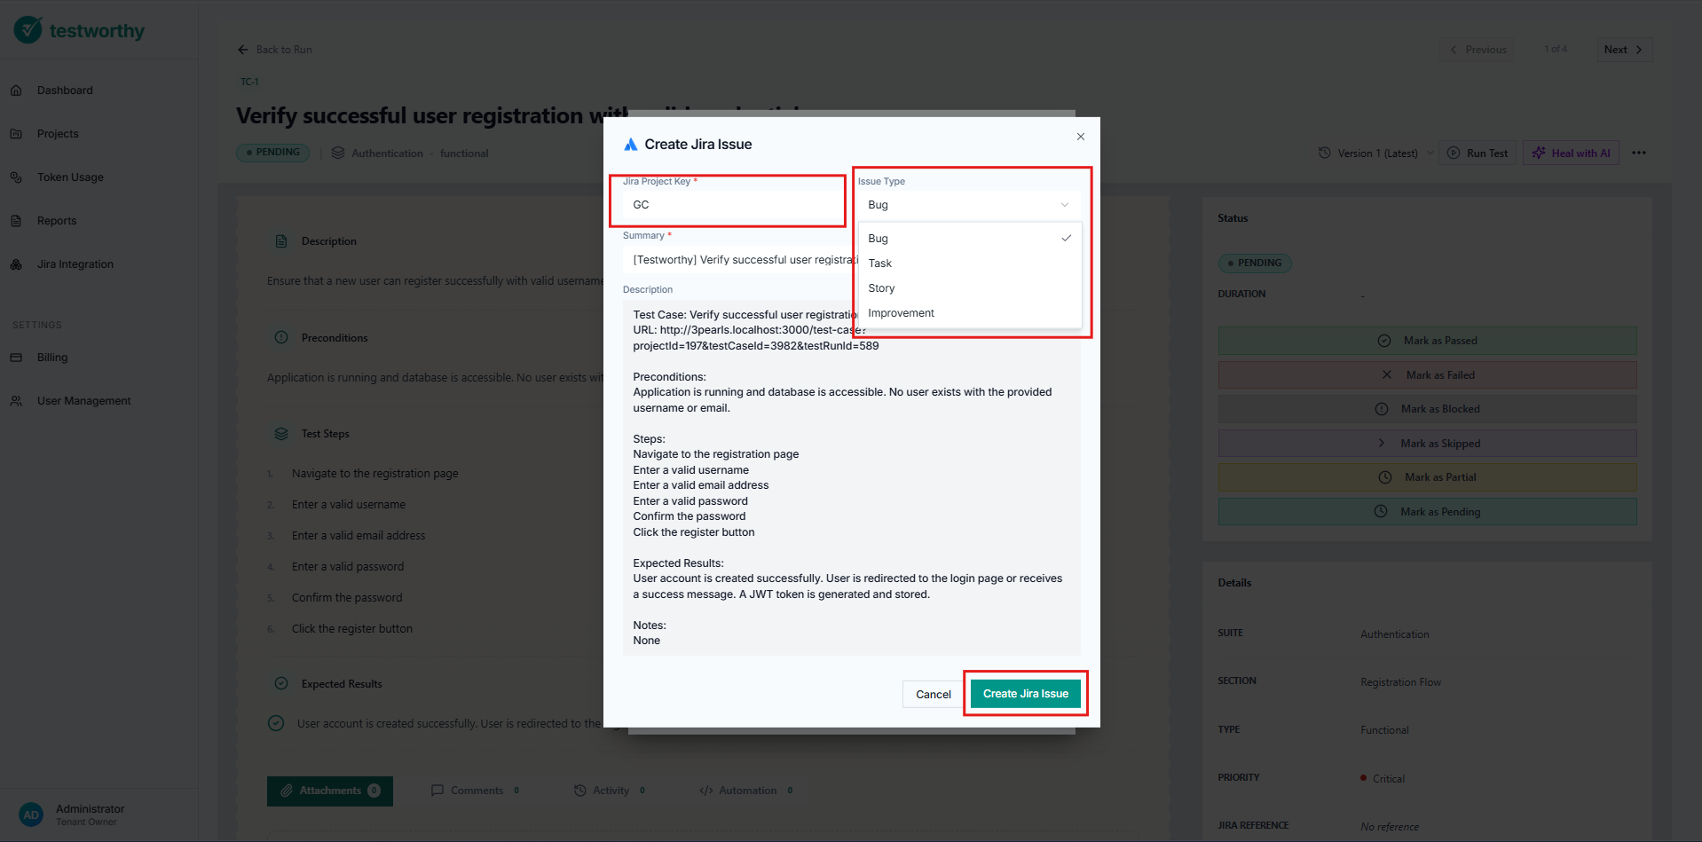Collapse the Issue Type dropdown

click(x=969, y=205)
